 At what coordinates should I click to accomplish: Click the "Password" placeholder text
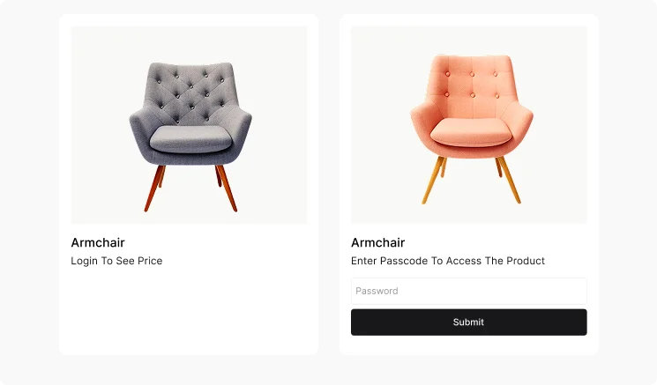(x=377, y=291)
